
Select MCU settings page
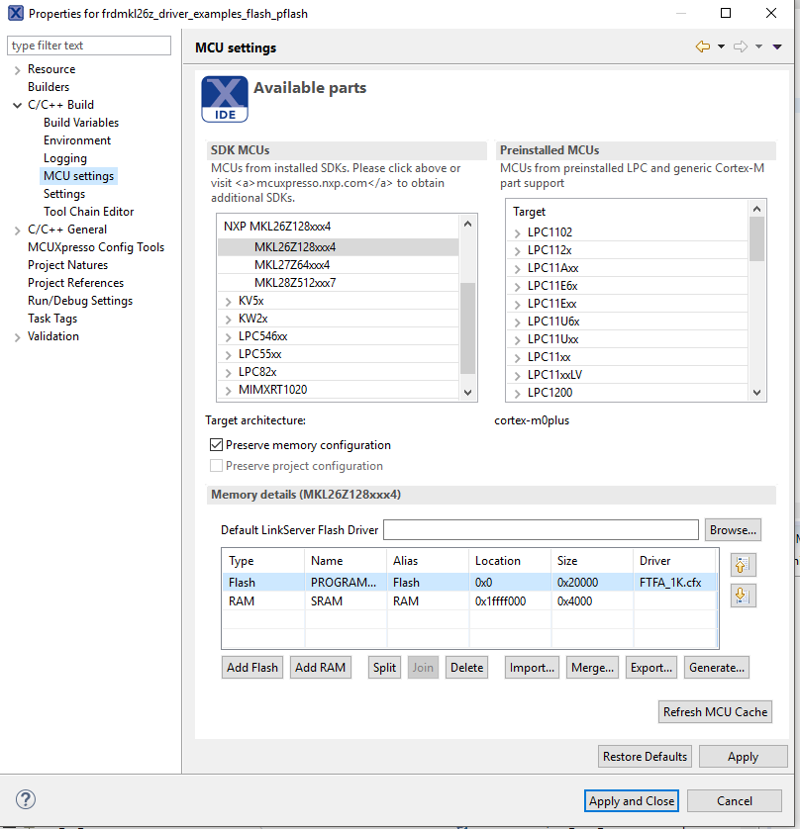tap(79, 175)
